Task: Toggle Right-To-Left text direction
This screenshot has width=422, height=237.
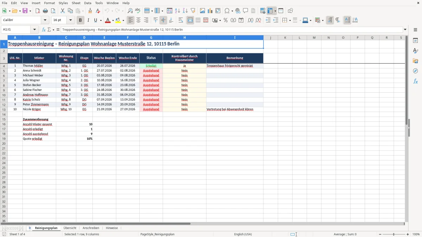Action: (338, 20)
